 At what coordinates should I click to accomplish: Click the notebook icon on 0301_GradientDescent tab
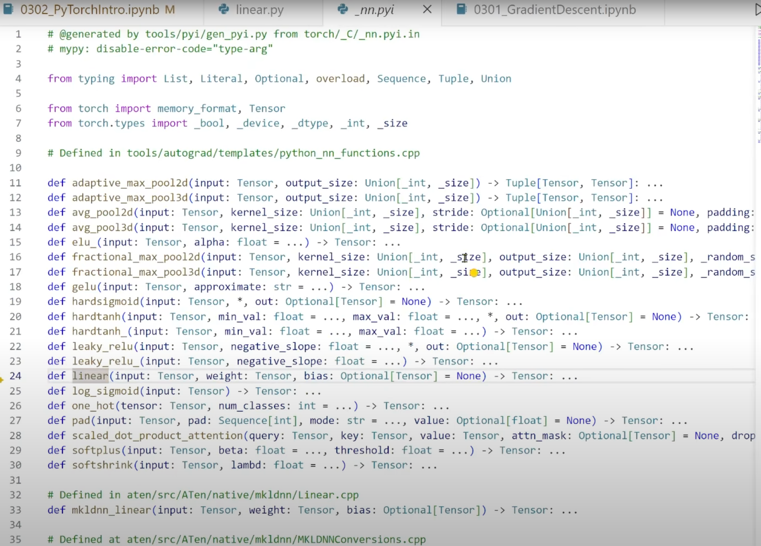462,9
